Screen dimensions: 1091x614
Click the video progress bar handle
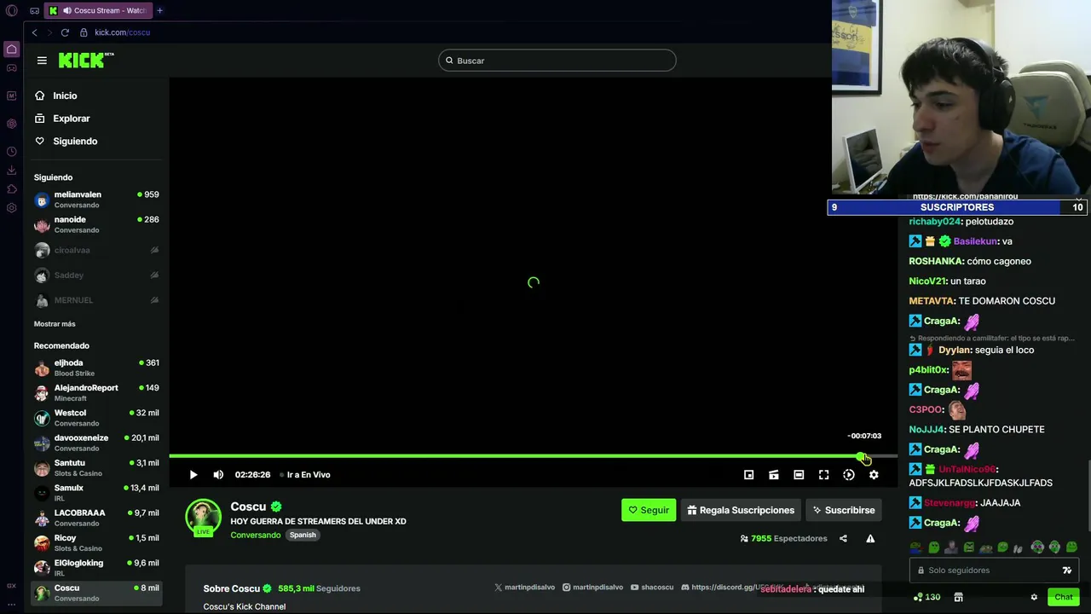(x=860, y=457)
